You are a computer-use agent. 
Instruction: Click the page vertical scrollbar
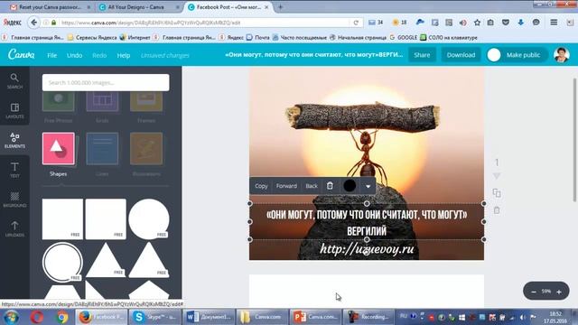pos(575,140)
